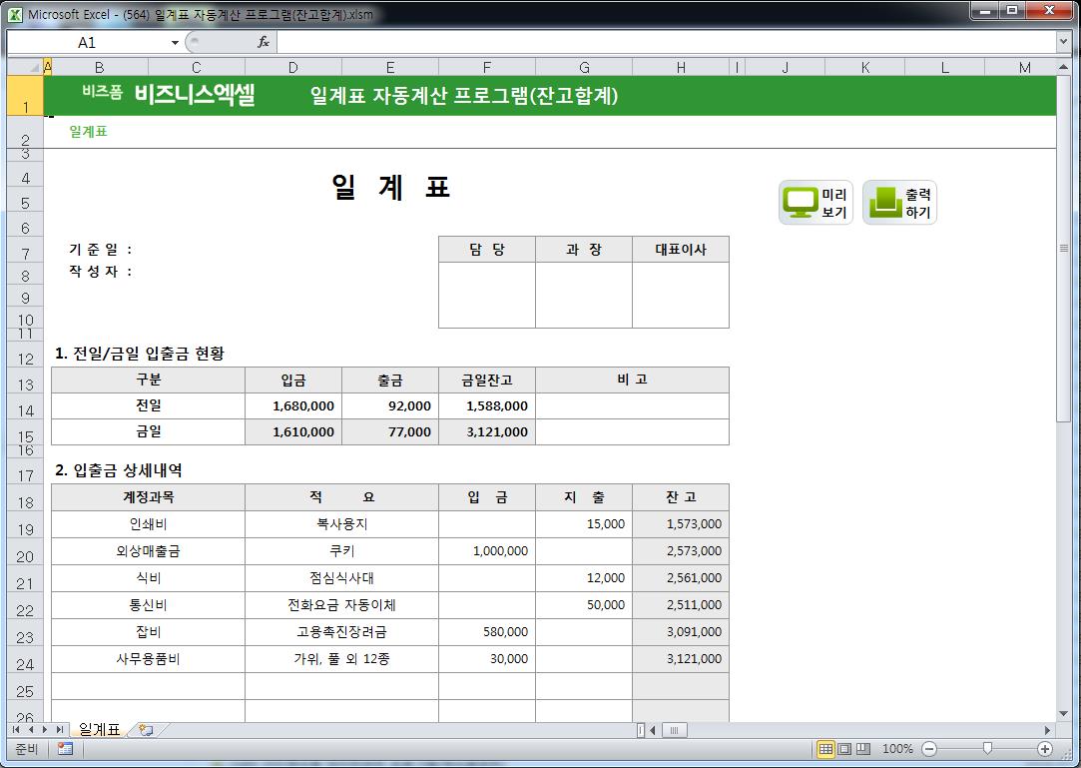Click the macro recording status bar icon
Screen dimensions: 1081x768
tap(66, 749)
